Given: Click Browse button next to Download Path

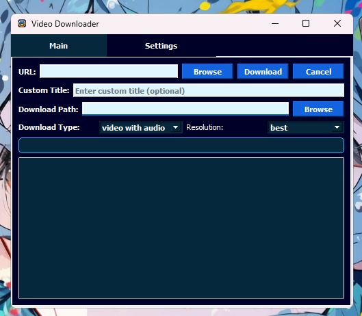Looking at the screenshot, I should coord(318,109).
